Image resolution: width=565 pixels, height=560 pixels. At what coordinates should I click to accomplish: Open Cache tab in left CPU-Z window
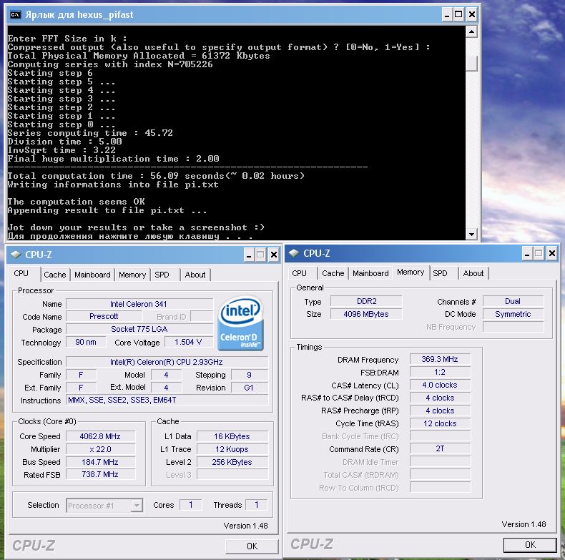pyautogui.click(x=55, y=275)
